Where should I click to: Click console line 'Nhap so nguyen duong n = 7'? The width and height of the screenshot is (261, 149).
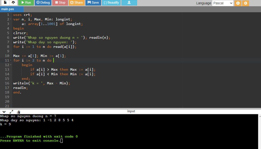(x=28, y=116)
